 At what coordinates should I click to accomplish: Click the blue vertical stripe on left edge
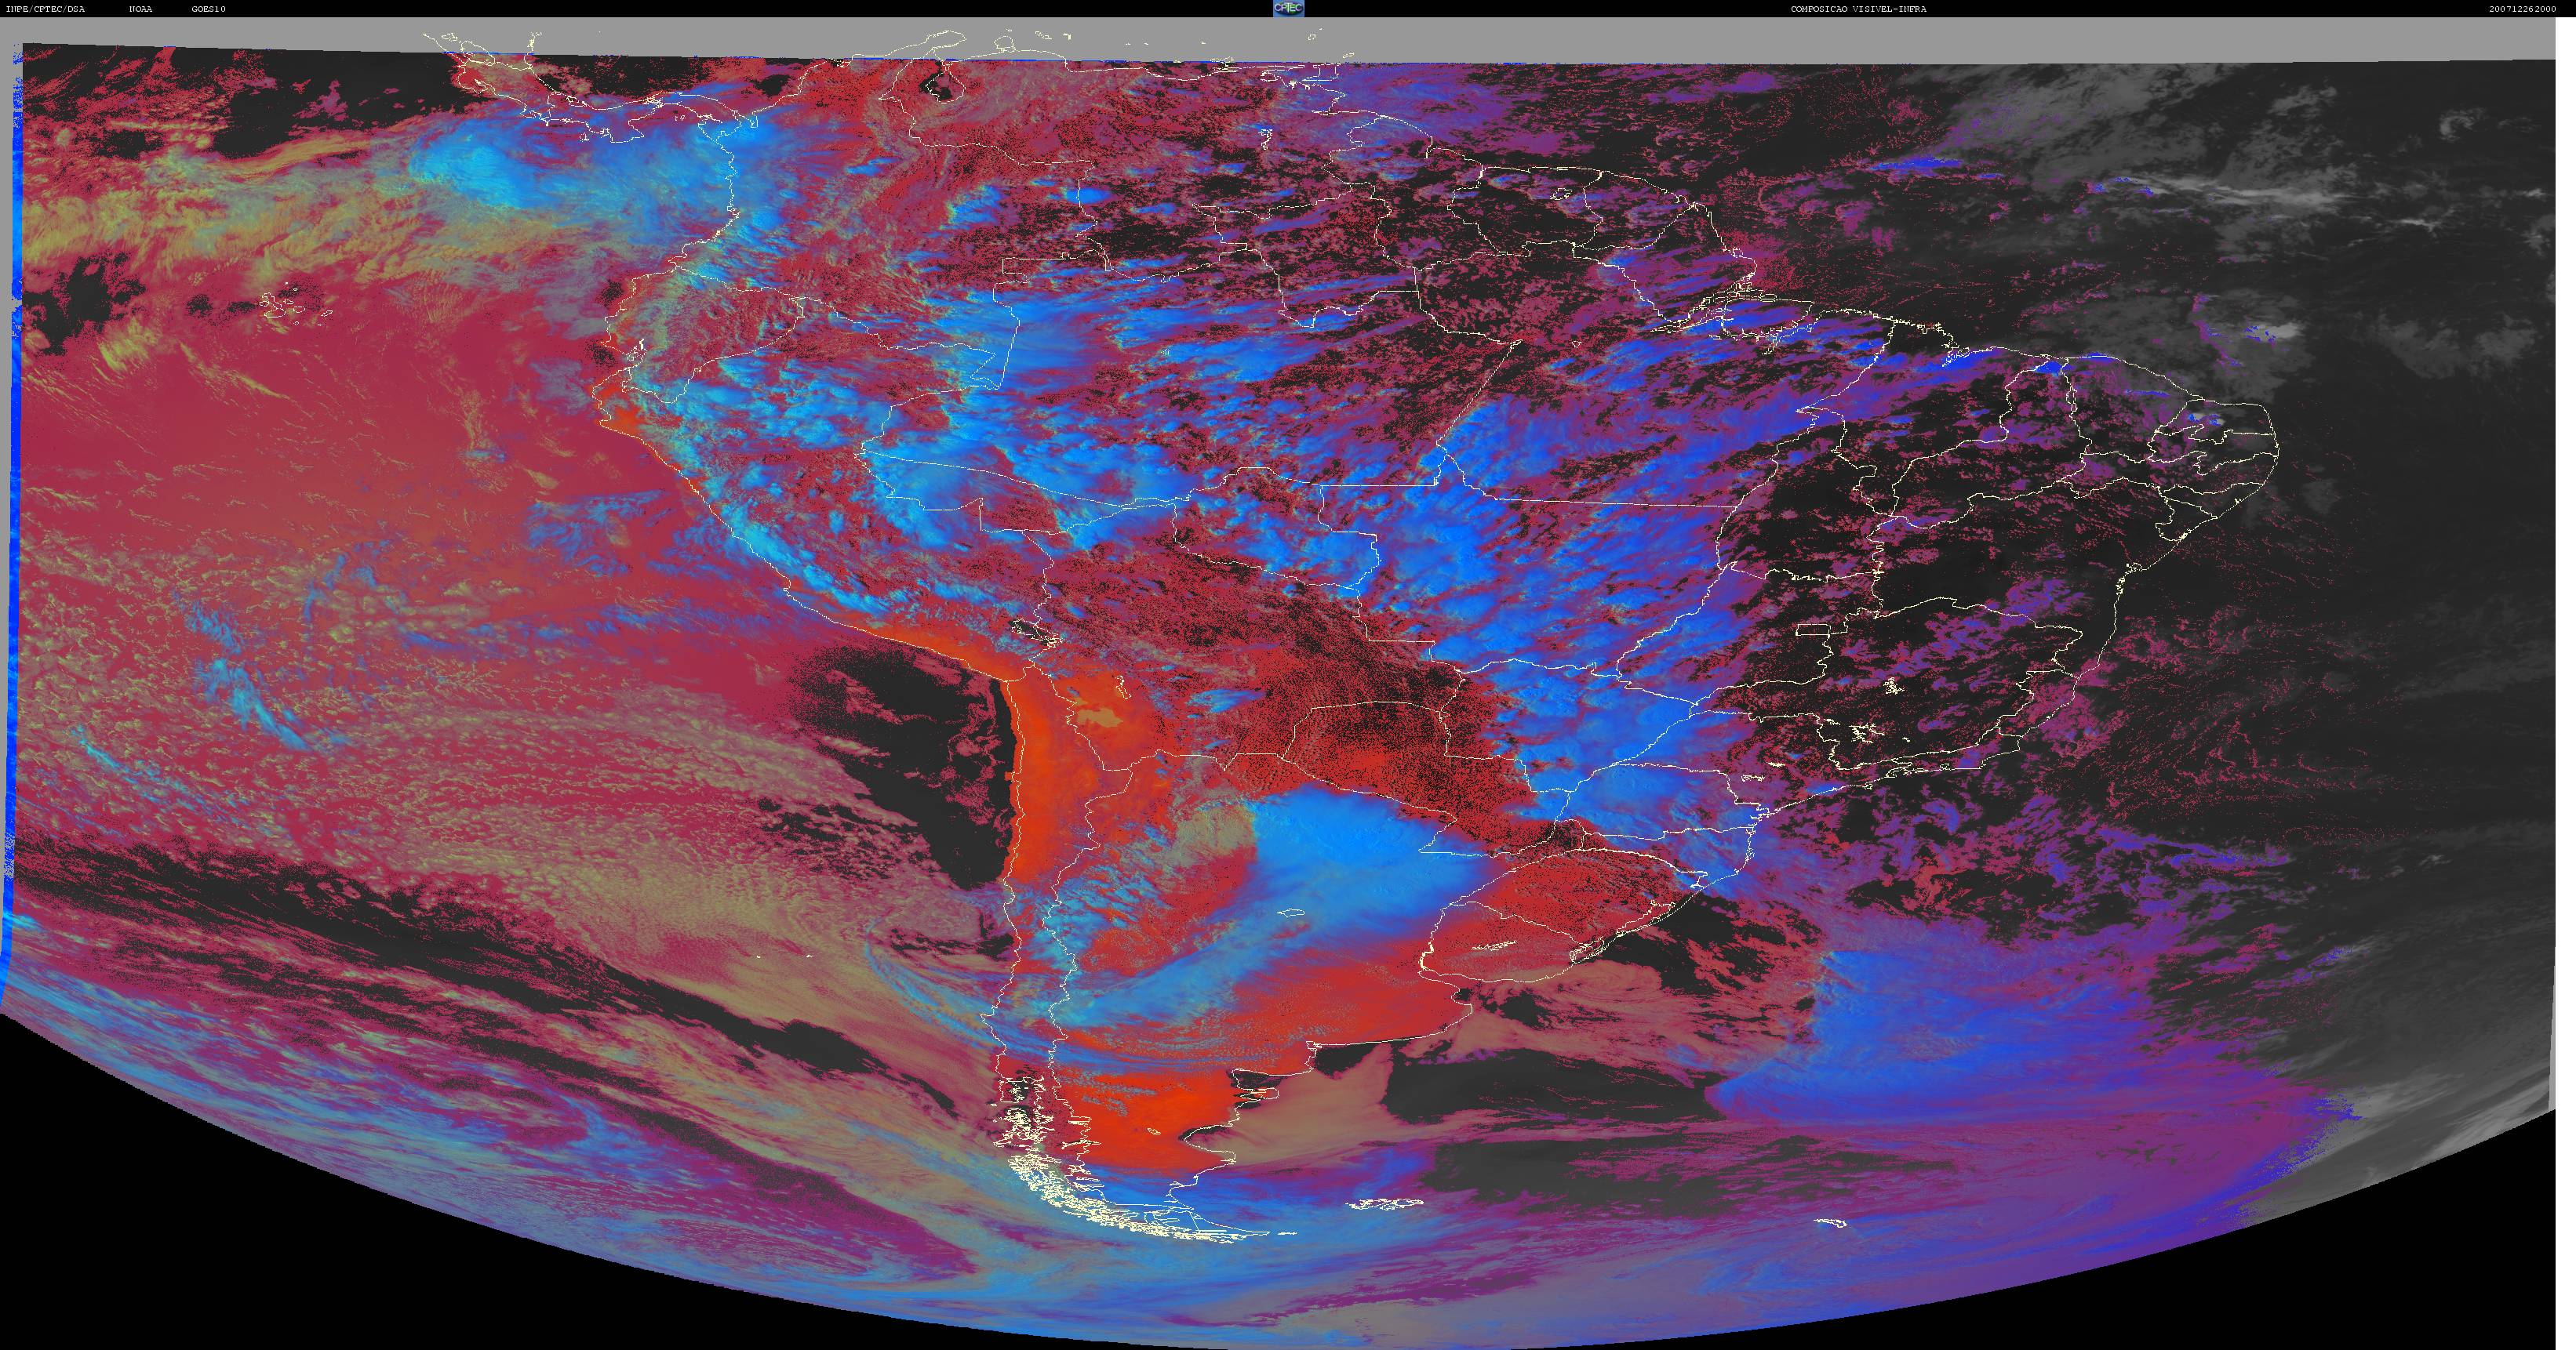pyautogui.click(x=14, y=499)
